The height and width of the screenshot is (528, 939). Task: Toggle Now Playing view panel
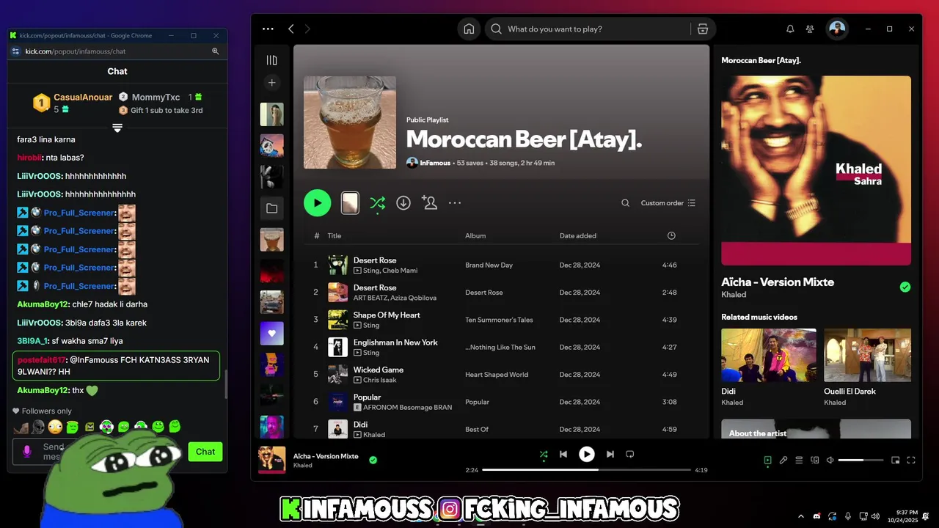pyautogui.click(x=767, y=461)
